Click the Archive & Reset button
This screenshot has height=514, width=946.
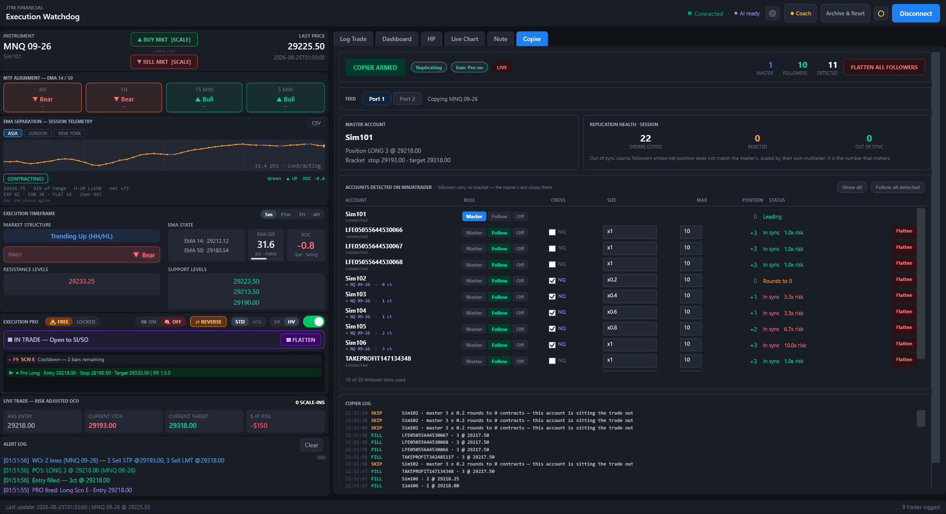pyautogui.click(x=845, y=13)
